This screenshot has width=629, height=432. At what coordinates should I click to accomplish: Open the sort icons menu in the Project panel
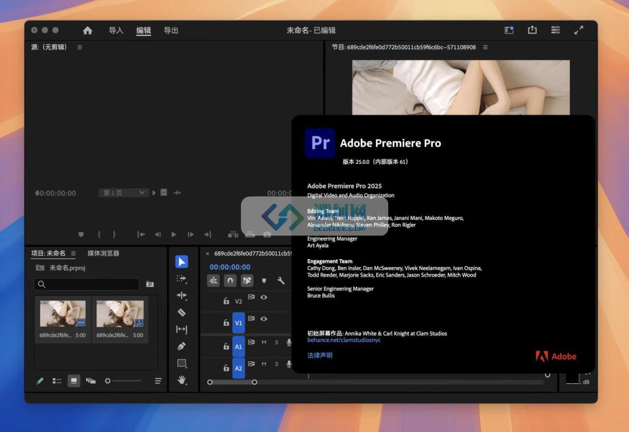(158, 380)
